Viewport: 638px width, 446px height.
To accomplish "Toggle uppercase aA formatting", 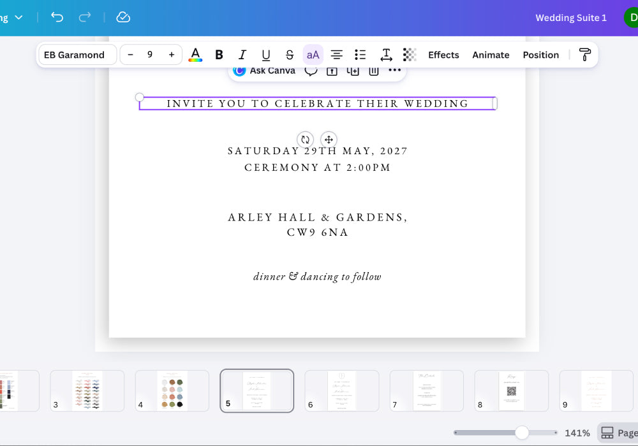I will 313,55.
